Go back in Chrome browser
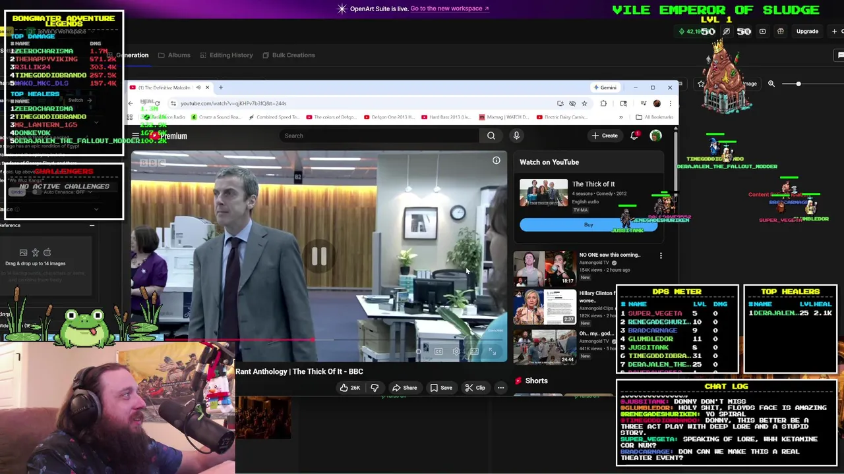 tap(131, 103)
